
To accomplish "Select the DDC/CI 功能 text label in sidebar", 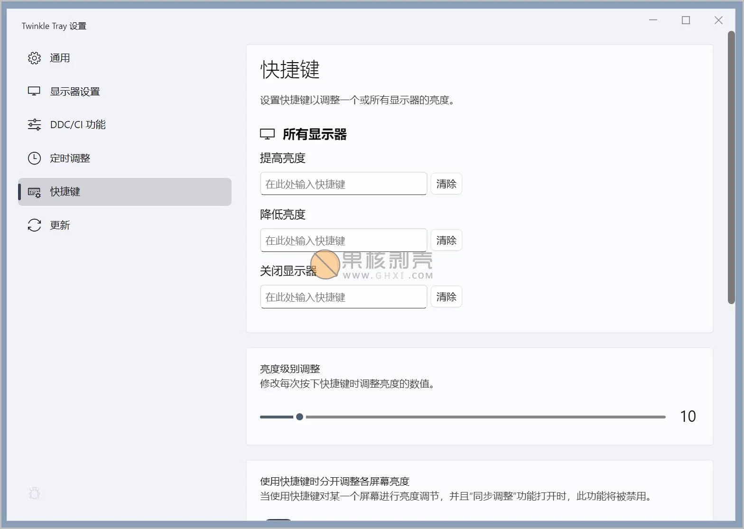I will pyautogui.click(x=78, y=125).
